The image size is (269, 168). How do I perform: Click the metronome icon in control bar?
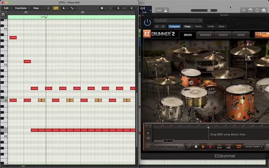click(x=165, y=10)
